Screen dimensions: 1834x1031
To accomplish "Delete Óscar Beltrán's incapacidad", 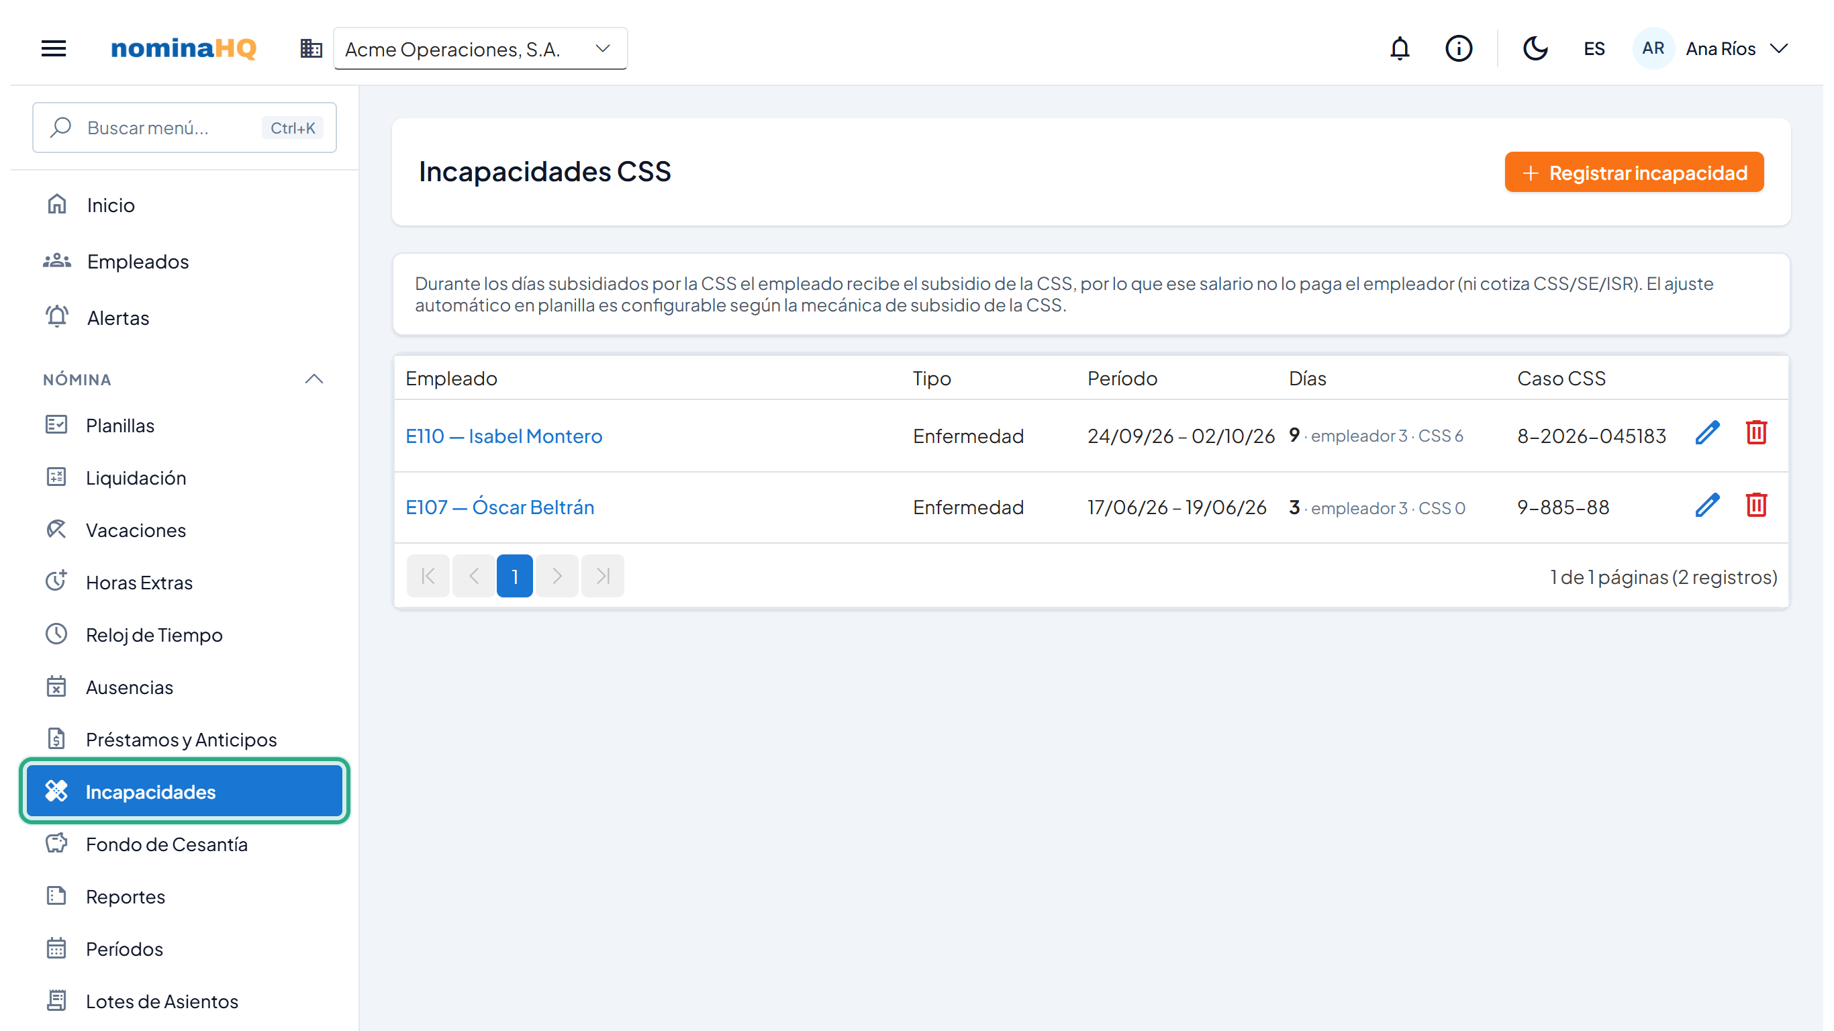I will pyautogui.click(x=1755, y=505).
